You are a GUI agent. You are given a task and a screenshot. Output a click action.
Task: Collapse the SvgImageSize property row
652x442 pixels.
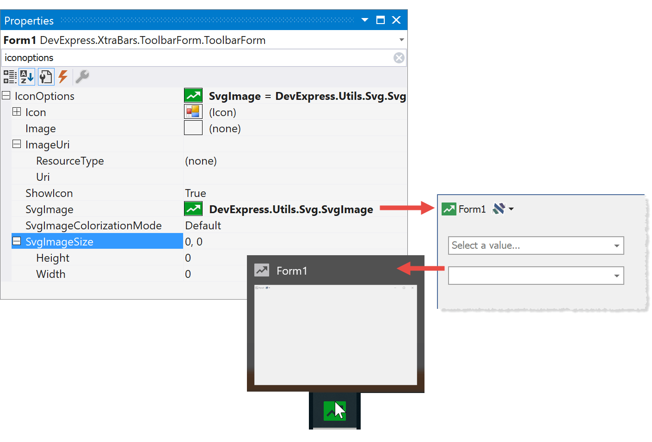point(17,241)
